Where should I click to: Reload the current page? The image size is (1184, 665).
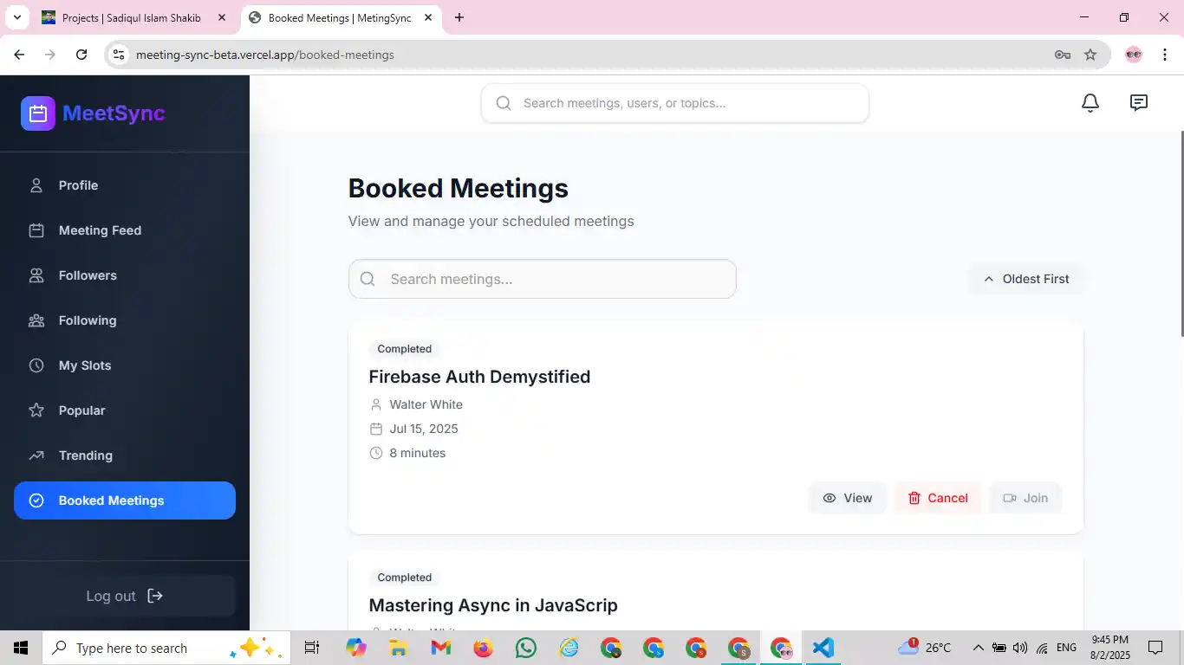81,55
